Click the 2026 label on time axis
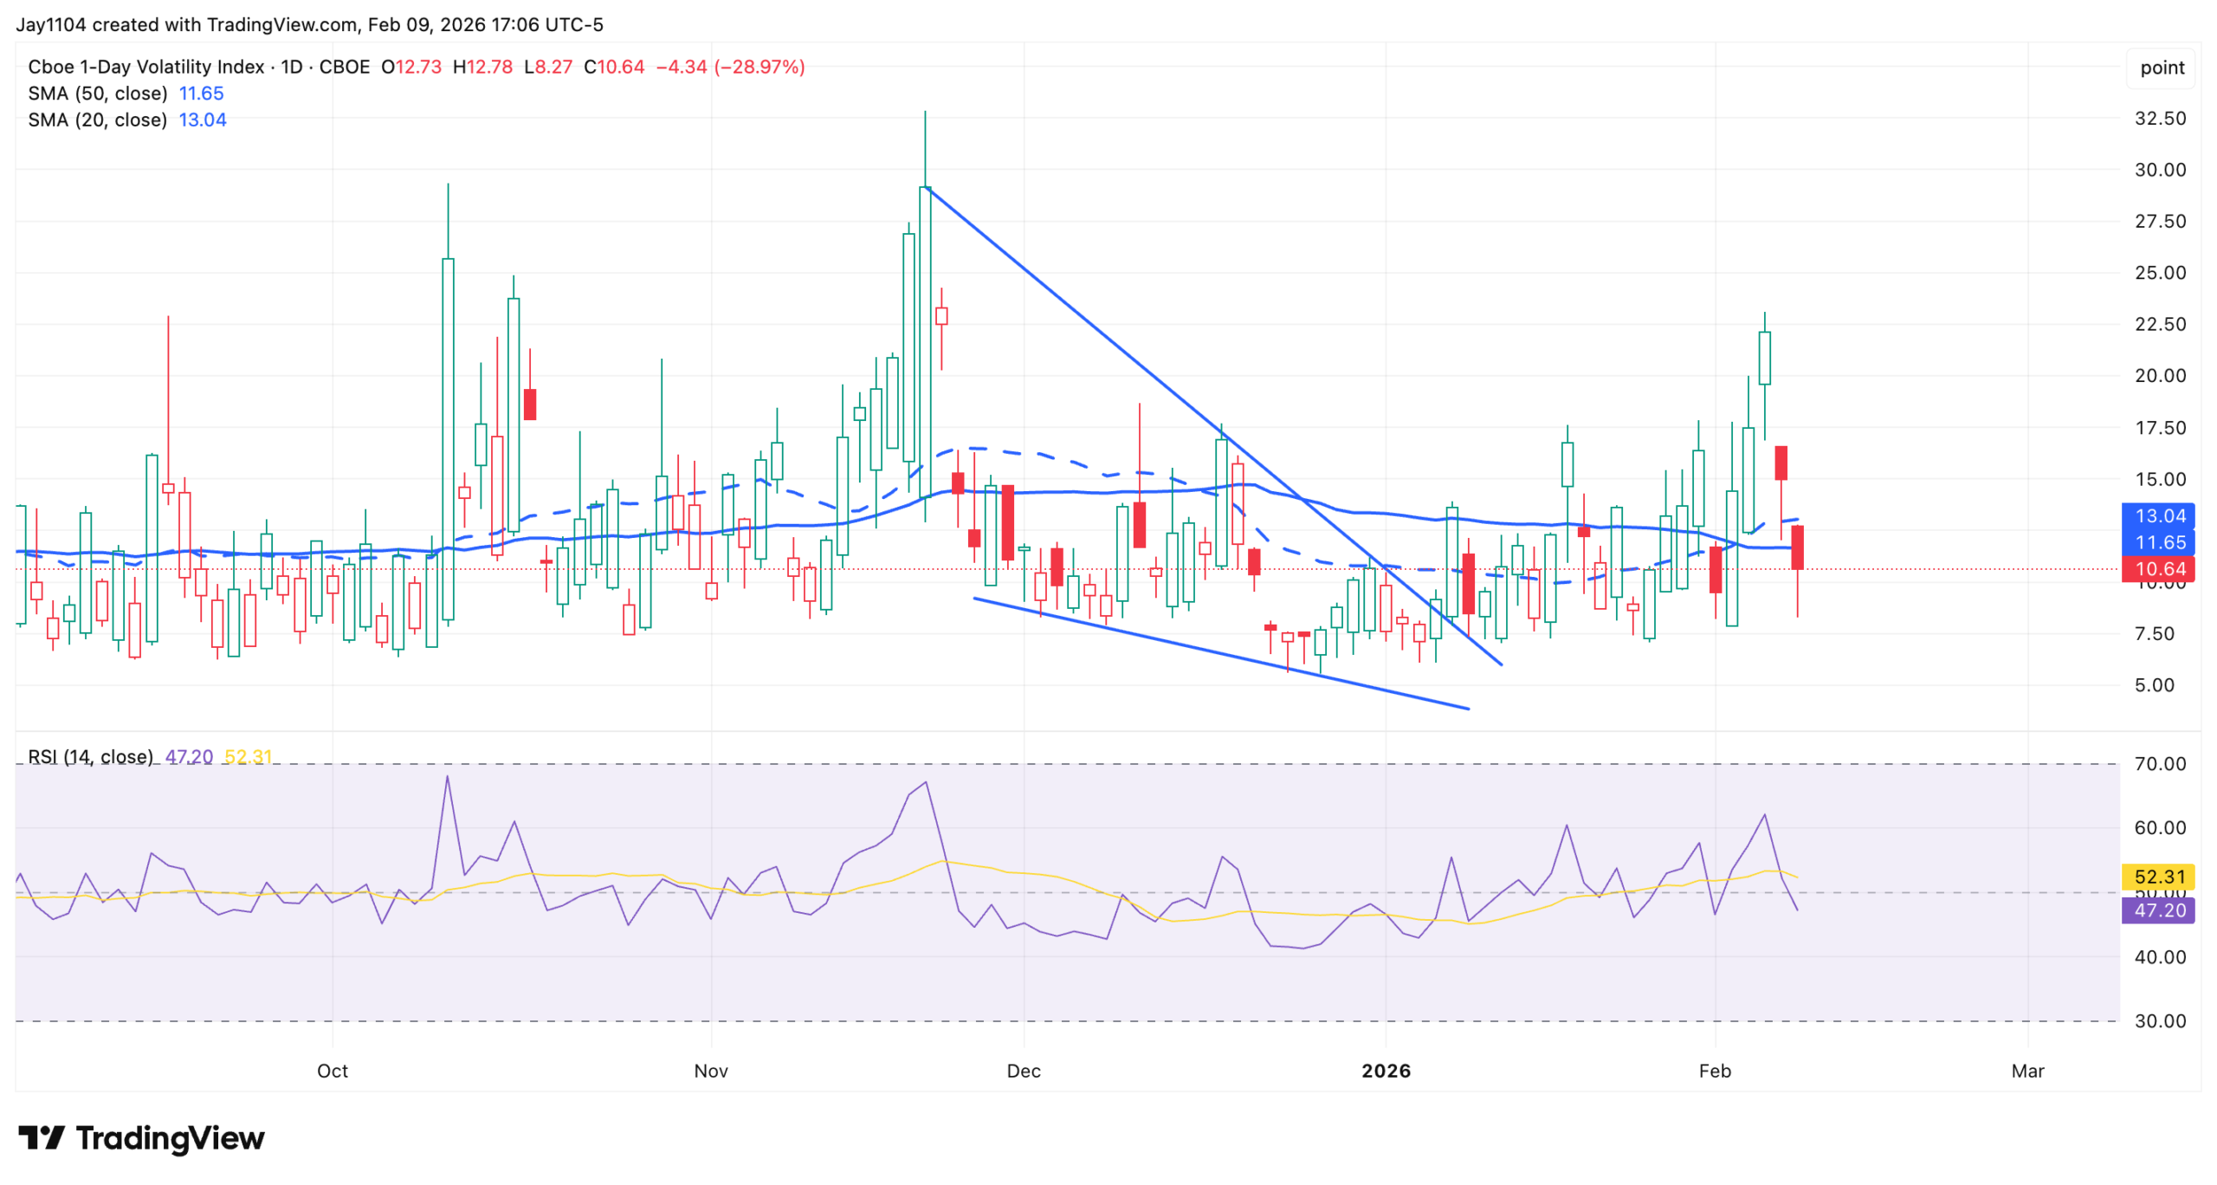This screenshot has width=2217, height=1185. coord(1385,1071)
